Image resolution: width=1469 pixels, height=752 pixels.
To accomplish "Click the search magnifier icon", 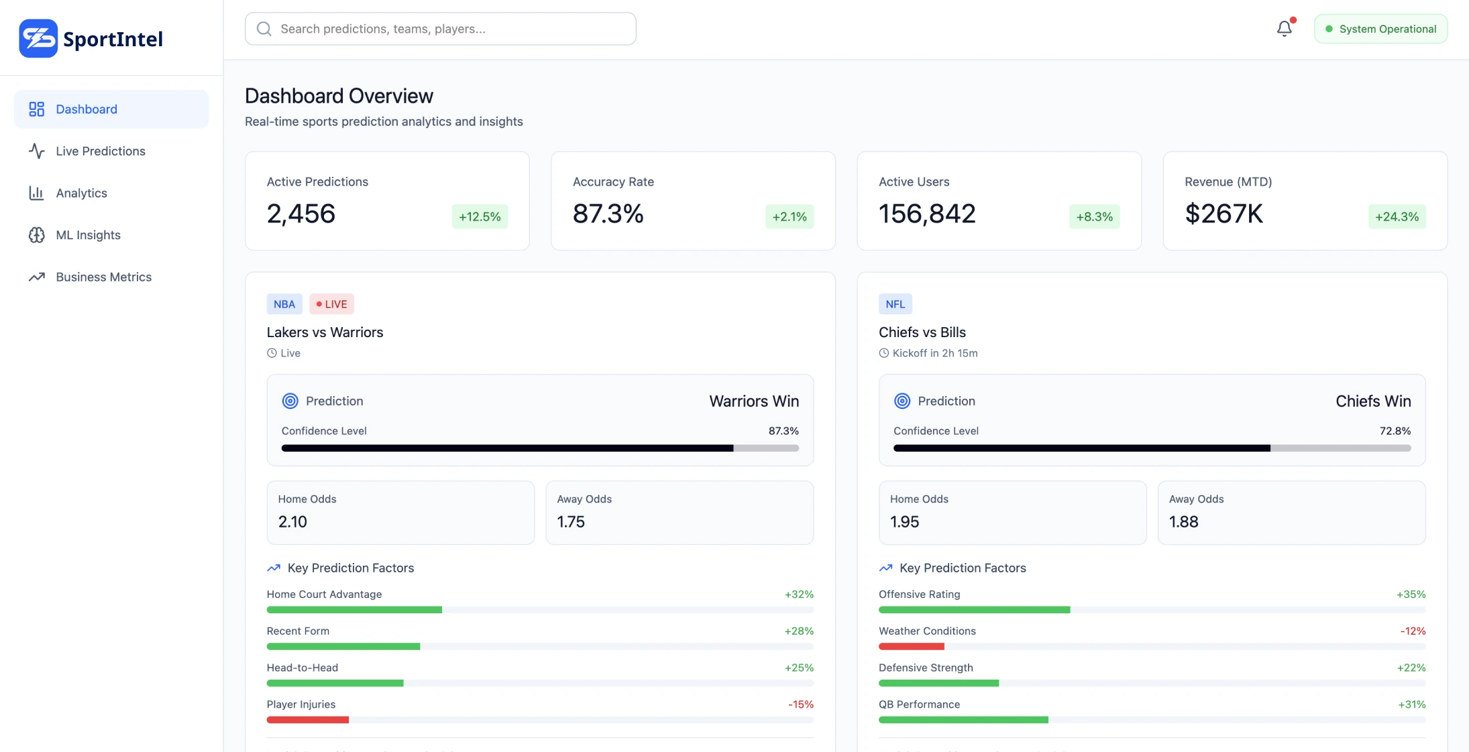I will coord(264,28).
